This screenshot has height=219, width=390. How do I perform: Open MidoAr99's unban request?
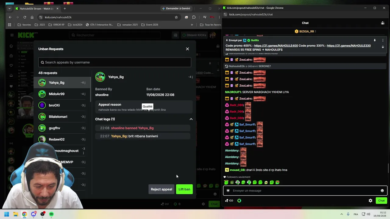(62, 94)
